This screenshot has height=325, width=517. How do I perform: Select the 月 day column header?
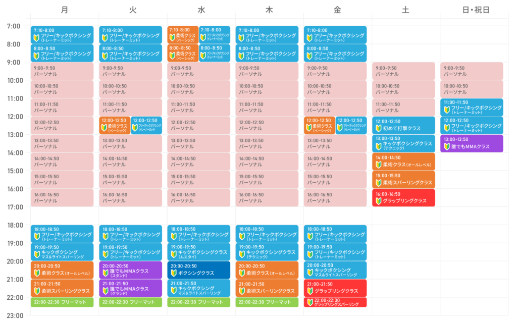tap(64, 10)
